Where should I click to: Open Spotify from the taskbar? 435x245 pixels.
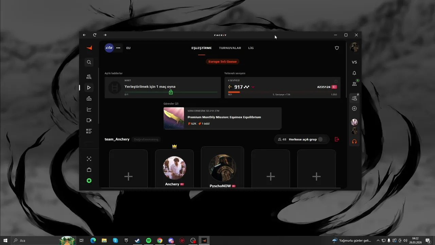pos(149,241)
